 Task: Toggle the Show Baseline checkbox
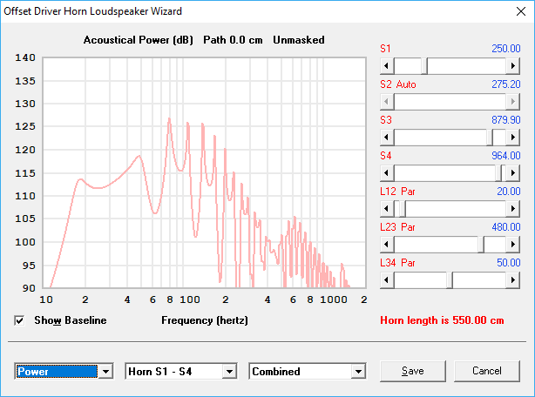pyautogui.click(x=19, y=320)
